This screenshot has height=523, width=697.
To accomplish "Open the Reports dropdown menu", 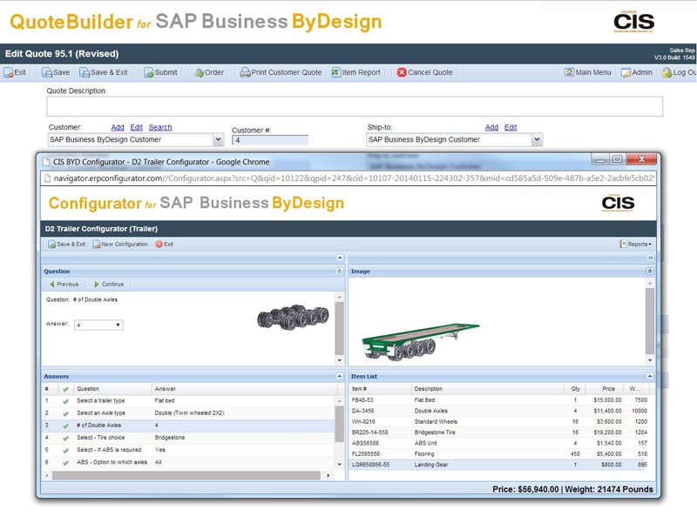I will point(636,245).
